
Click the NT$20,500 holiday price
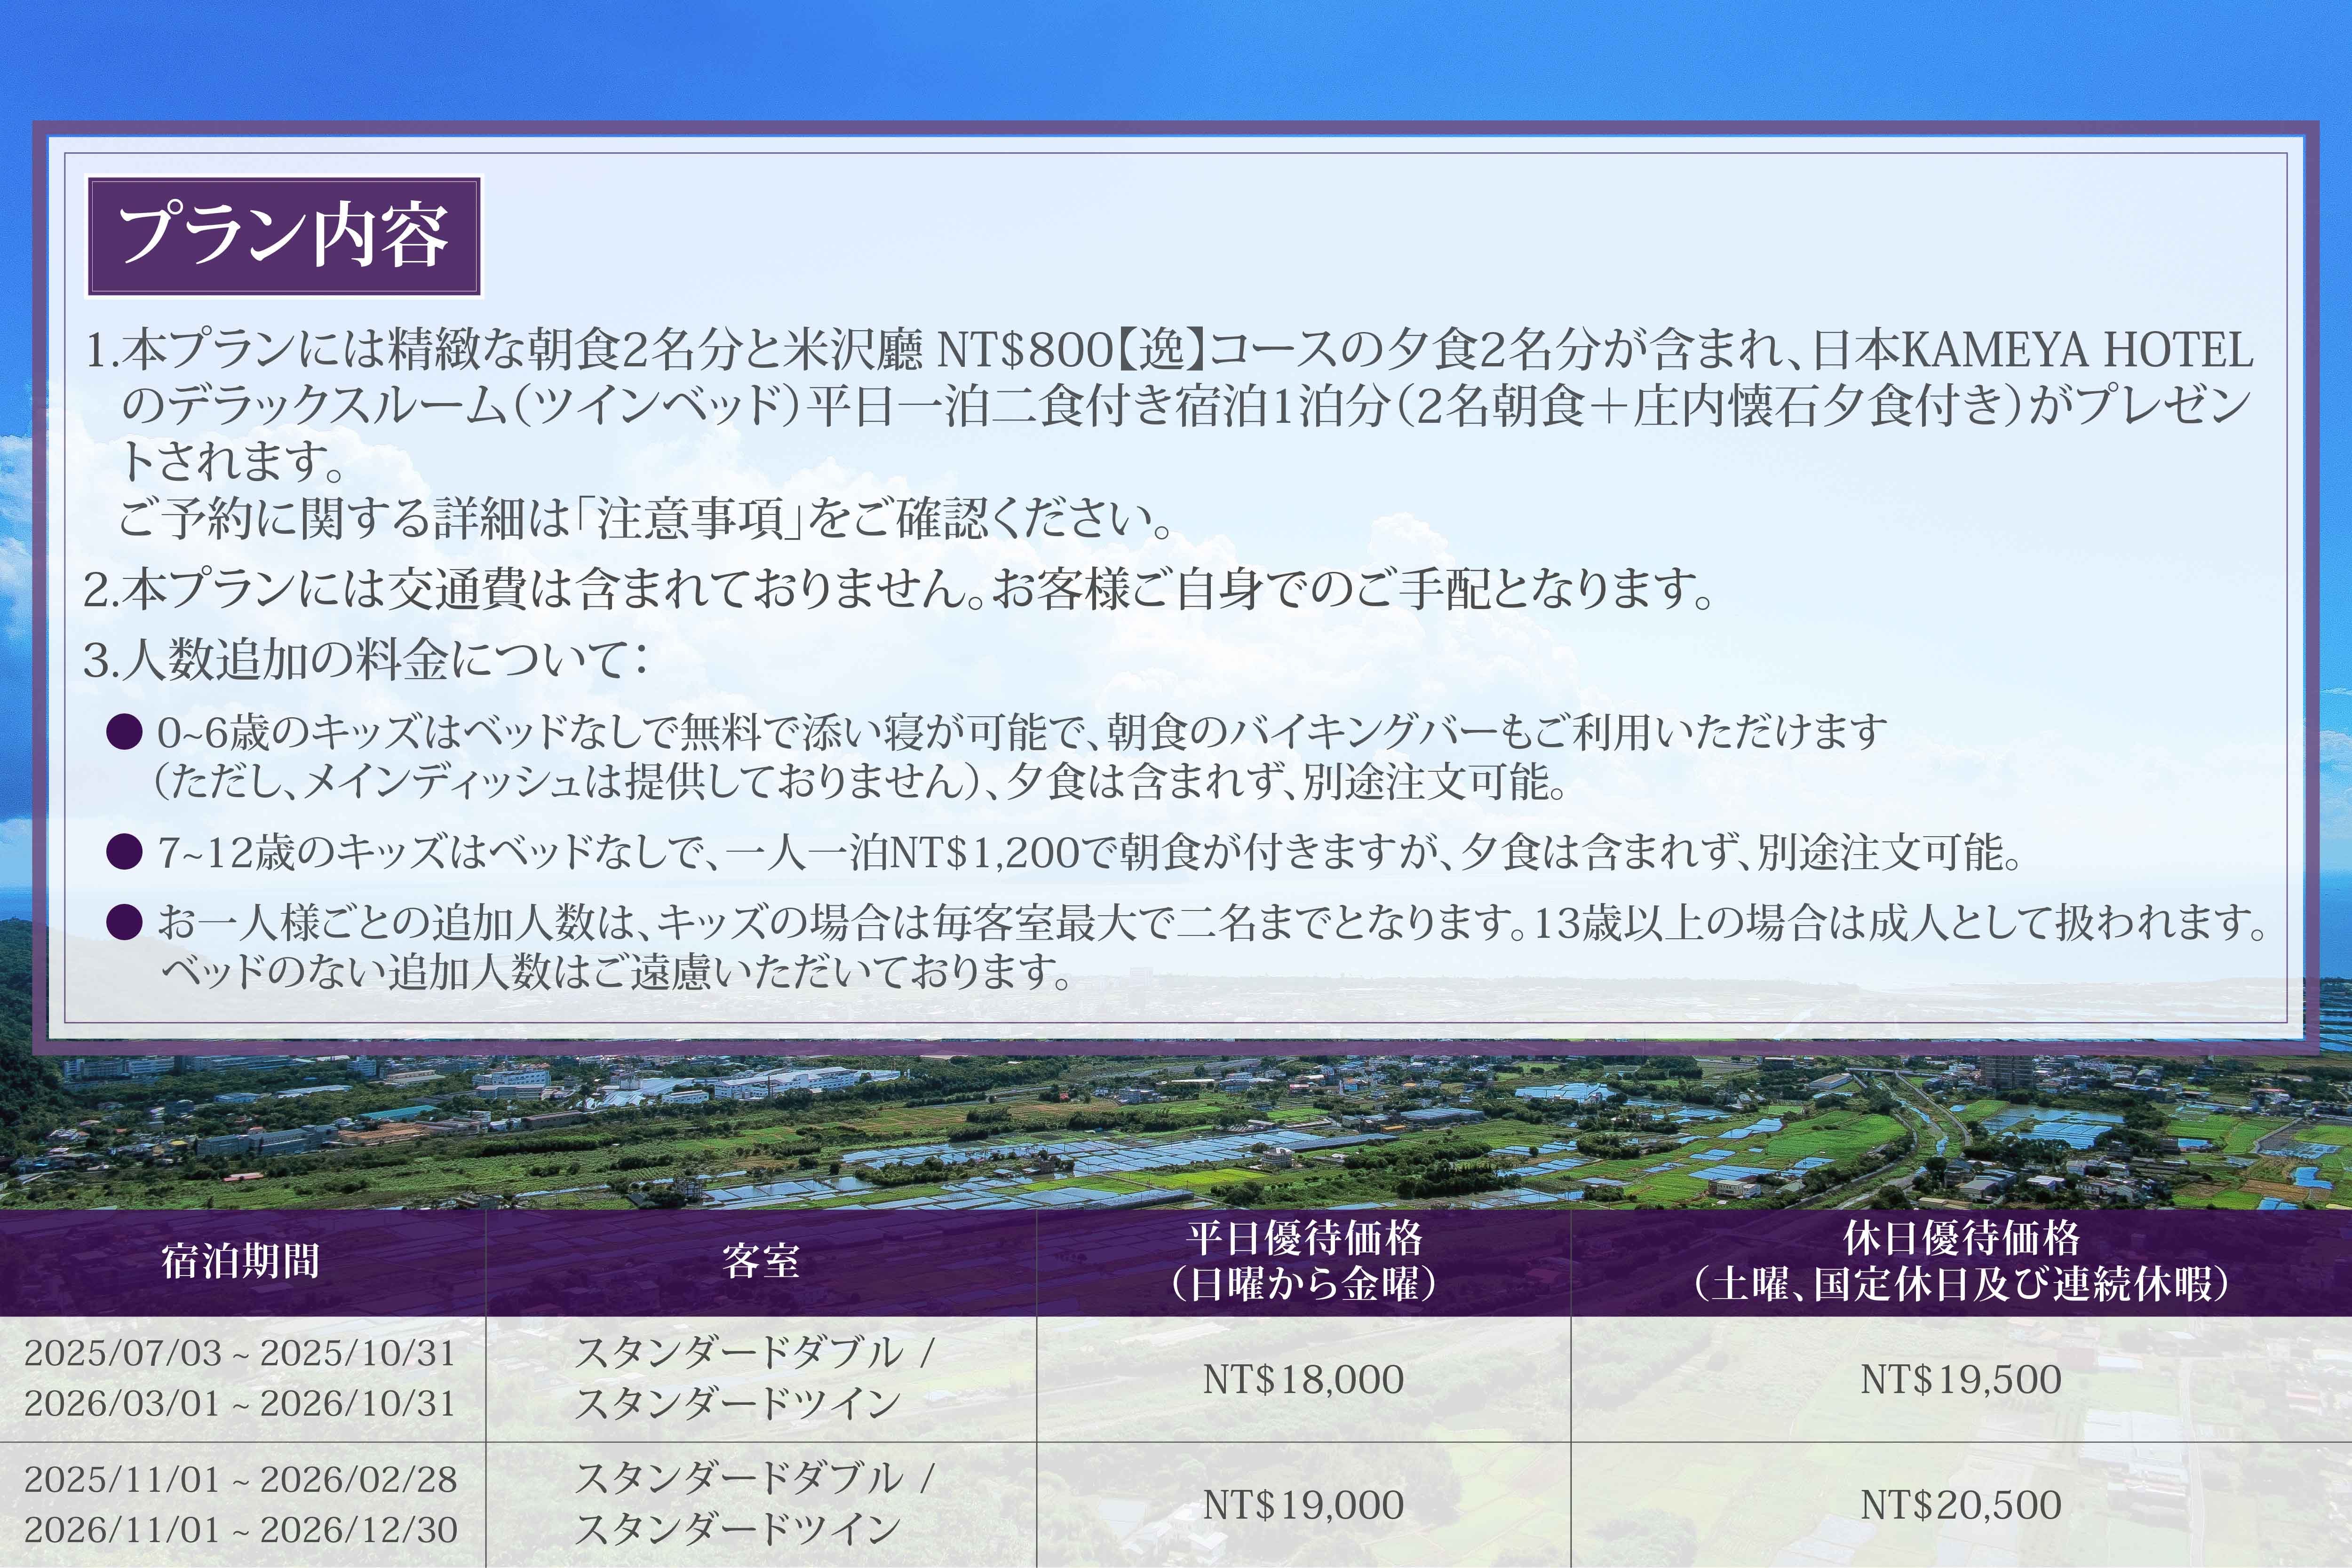1961,1504
